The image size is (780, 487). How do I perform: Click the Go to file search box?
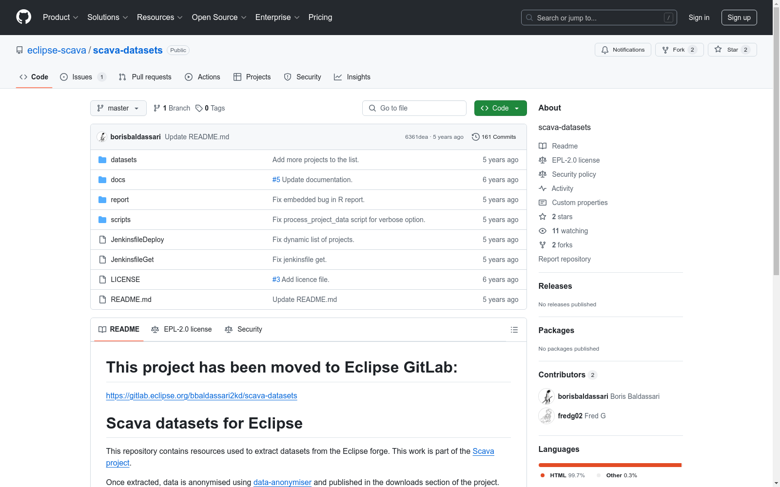pyautogui.click(x=414, y=108)
